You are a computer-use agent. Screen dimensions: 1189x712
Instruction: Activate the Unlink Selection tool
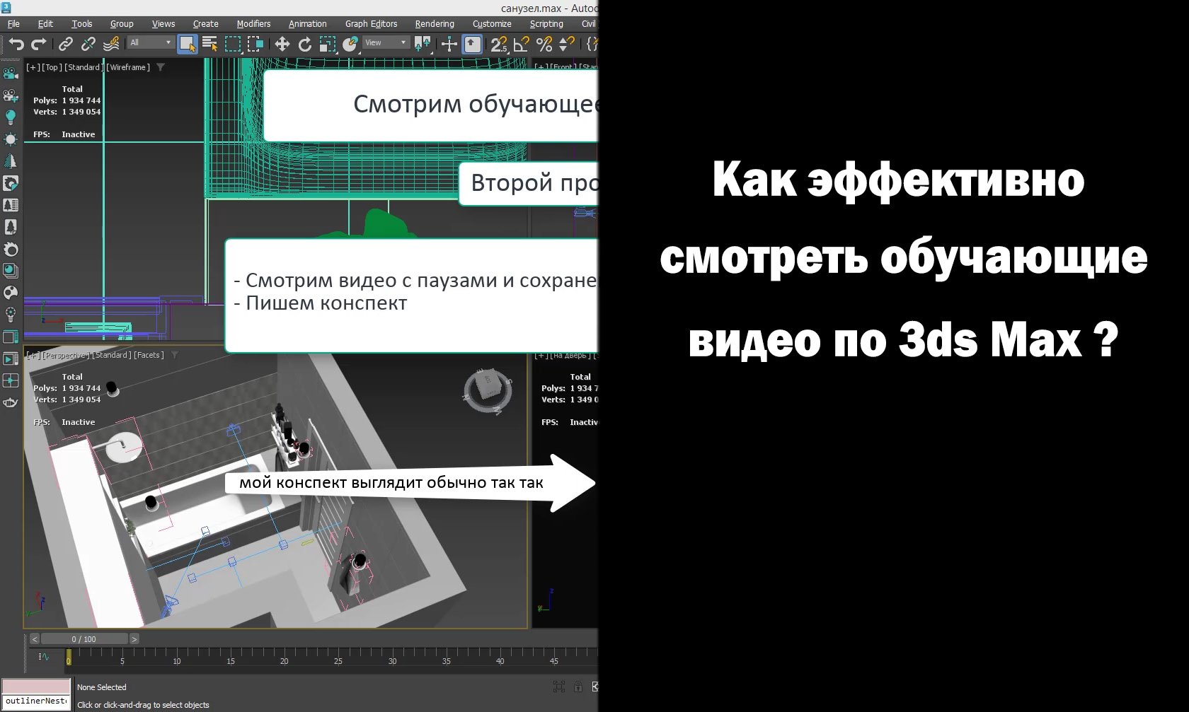click(x=88, y=45)
